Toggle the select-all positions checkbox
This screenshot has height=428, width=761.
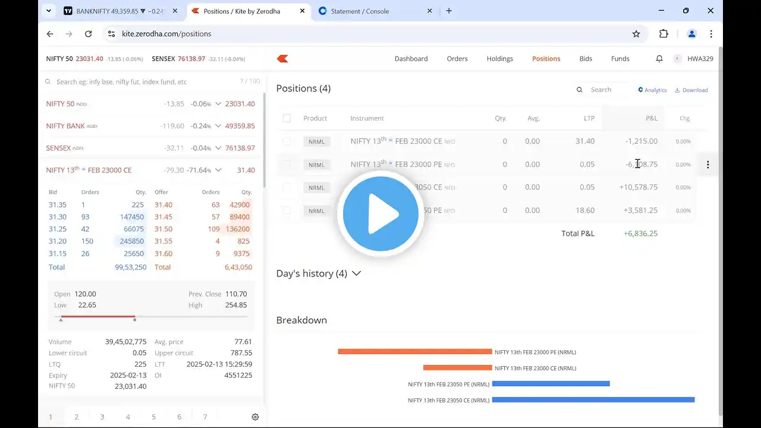point(287,118)
